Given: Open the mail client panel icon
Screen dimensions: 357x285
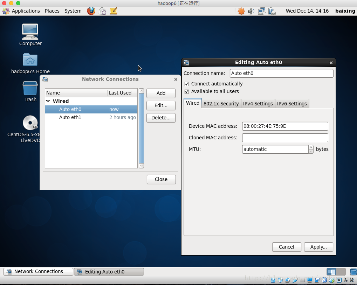Looking at the screenshot, I should (x=102, y=11).
